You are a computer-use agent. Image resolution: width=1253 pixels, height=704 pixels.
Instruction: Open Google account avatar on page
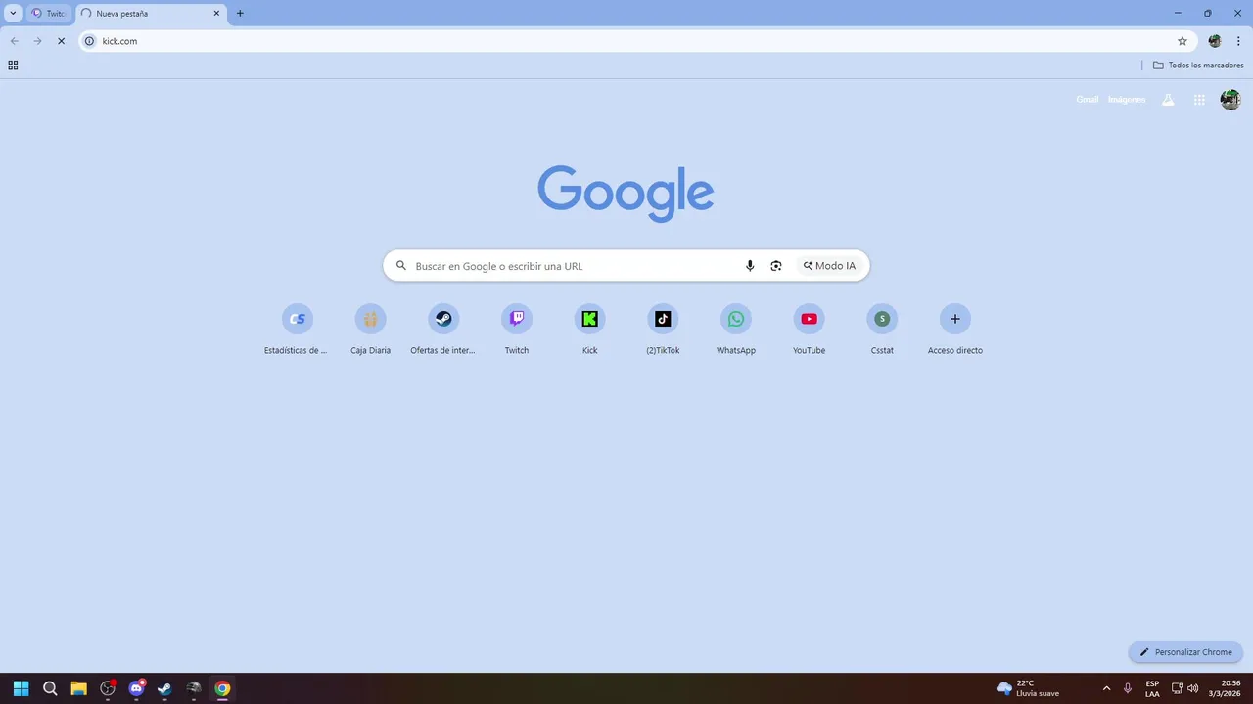(x=1230, y=100)
